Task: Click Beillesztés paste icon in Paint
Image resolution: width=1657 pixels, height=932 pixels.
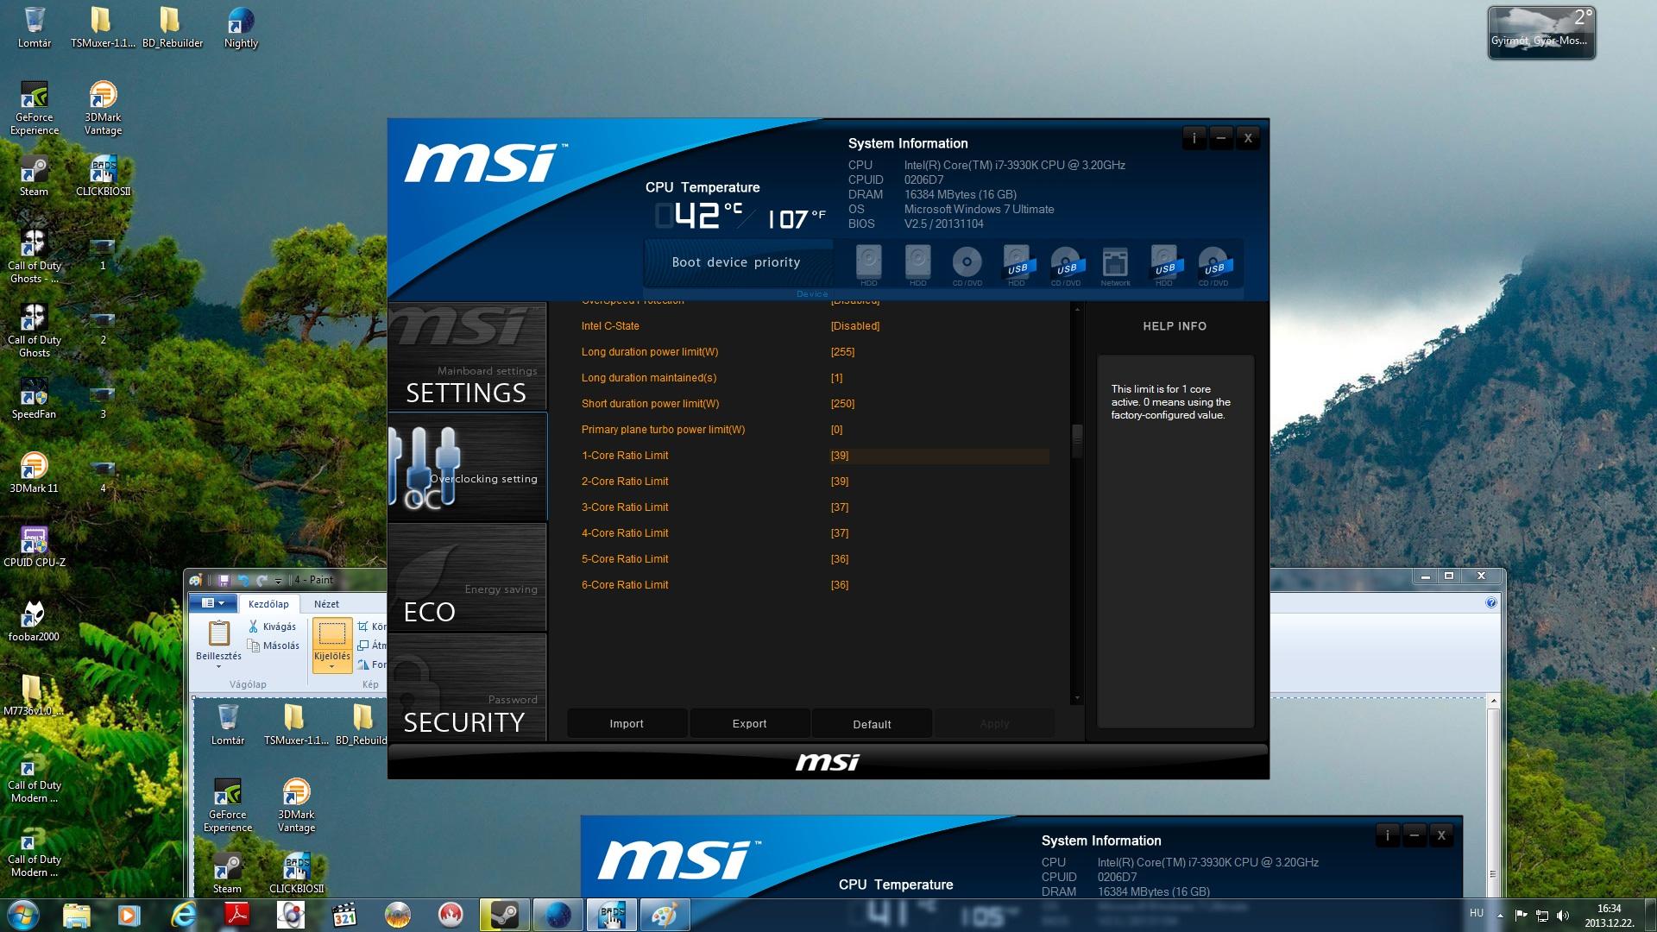Action: coord(218,634)
